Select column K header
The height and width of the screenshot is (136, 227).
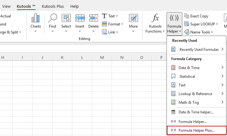click(62, 57)
